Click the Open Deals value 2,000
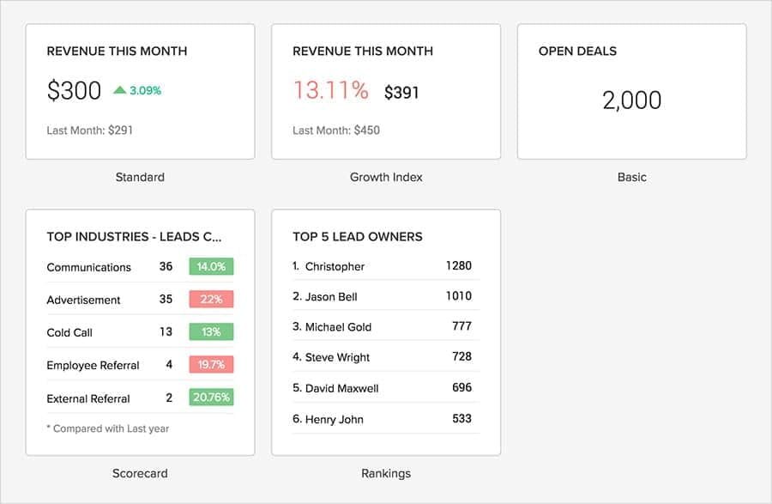Image resolution: width=772 pixels, height=504 pixels. coord(631,100)
